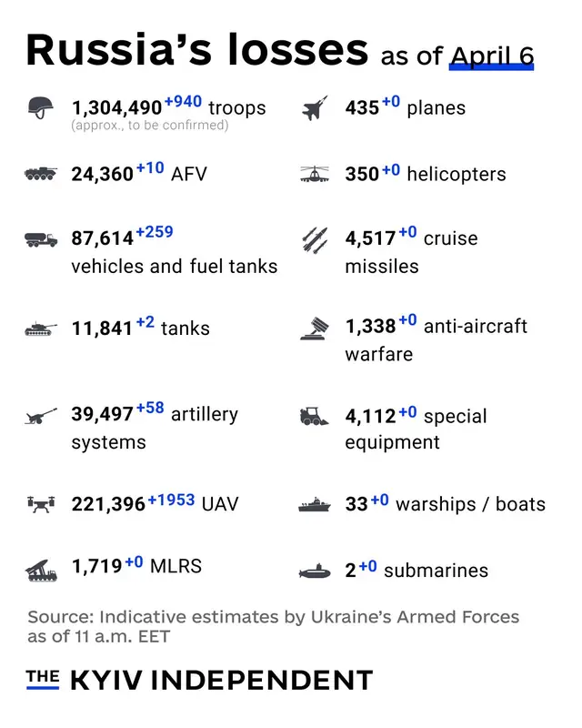Click the 1,304,490 troops figure
Image resolution: width=582 pixels, height=728 pixels.
(116, 108)
